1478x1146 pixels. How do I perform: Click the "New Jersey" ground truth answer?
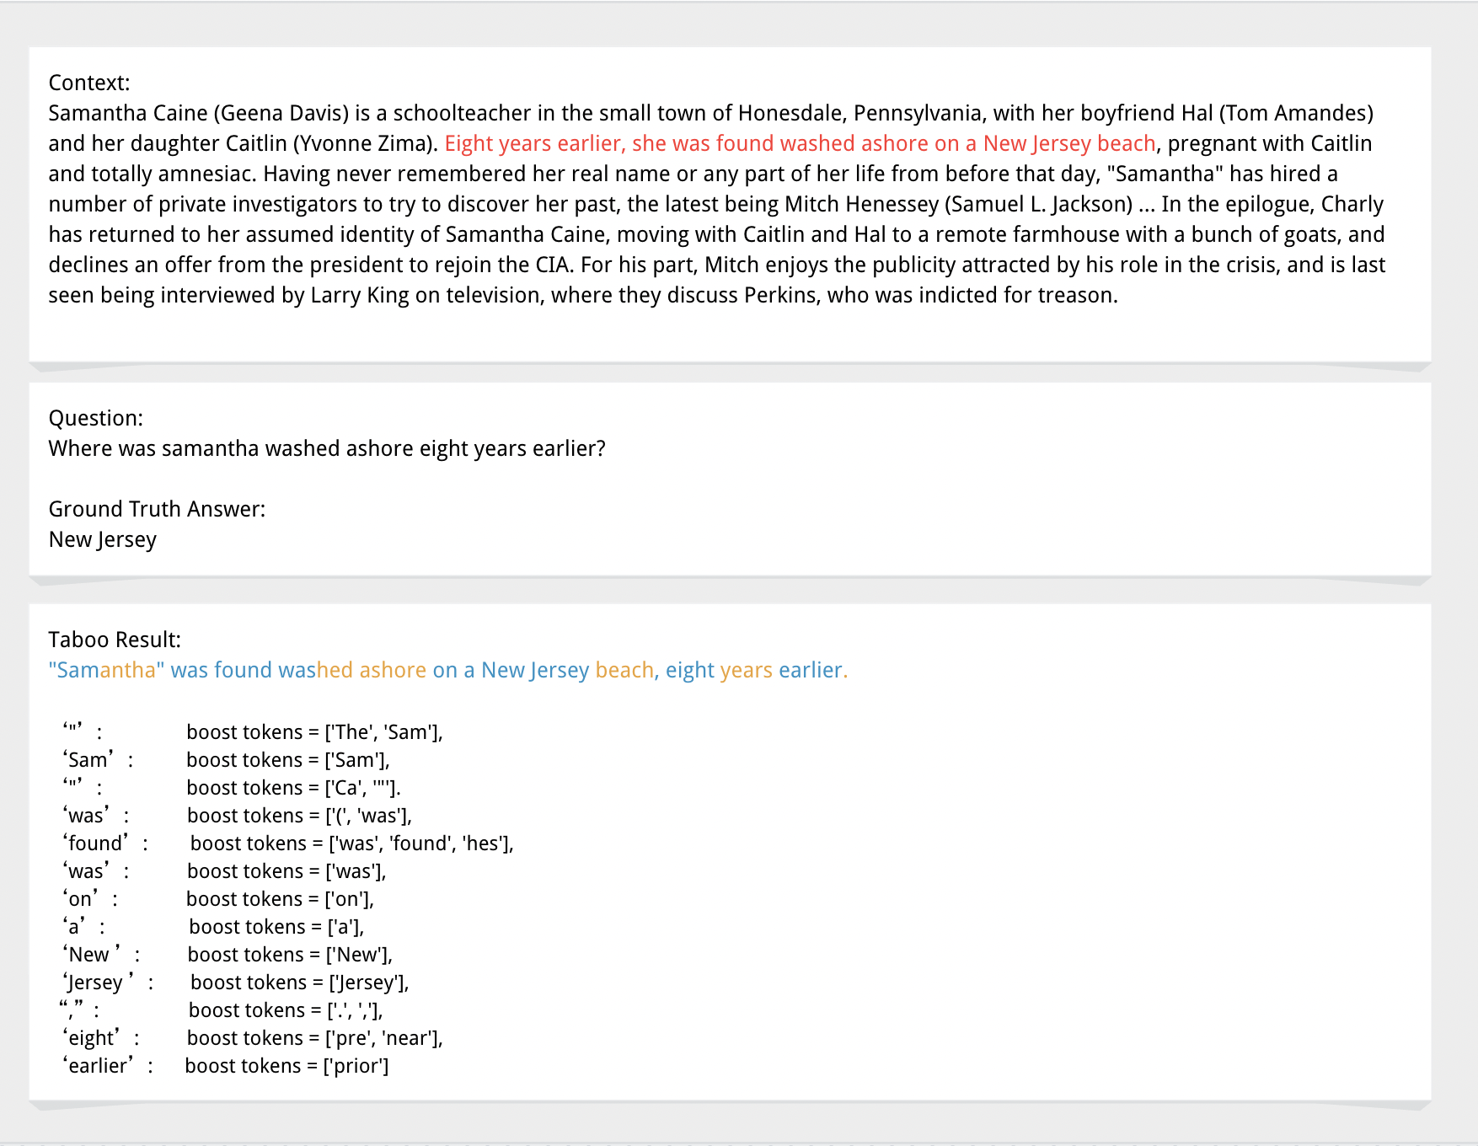pyautogui.click(x=103, y=539)
